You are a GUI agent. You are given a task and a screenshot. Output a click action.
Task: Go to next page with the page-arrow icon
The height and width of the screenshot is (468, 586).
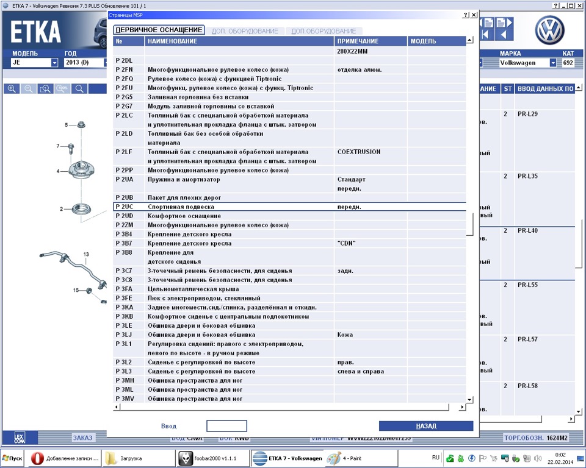504,23
